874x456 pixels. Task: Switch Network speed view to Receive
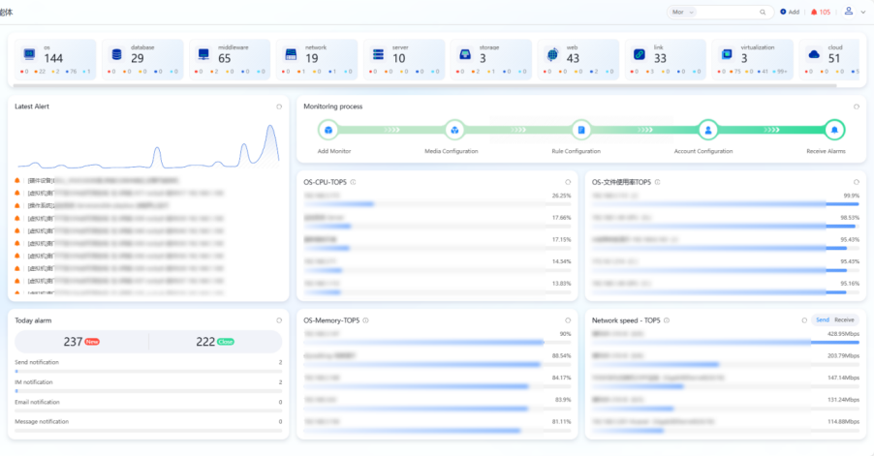click(845, 319)
